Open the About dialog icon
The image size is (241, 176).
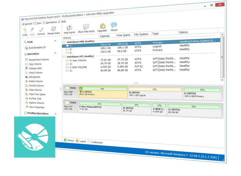114,25
